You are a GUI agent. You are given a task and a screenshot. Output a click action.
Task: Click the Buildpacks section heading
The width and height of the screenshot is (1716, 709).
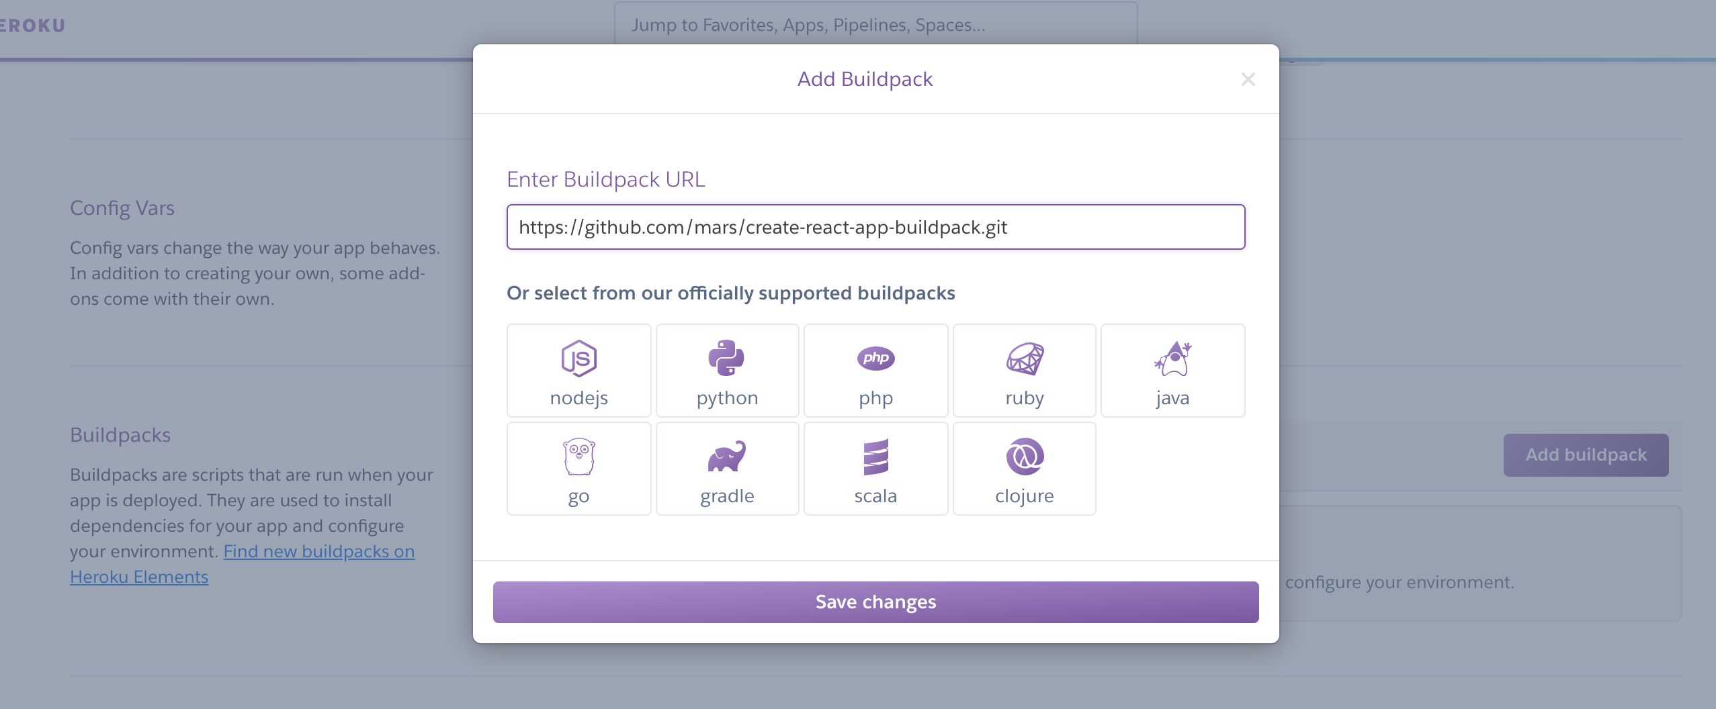click(120, 434)
